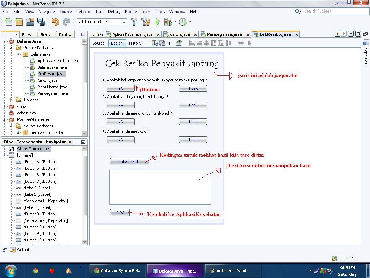Click the Center Horizontally alignment icon
This screenshot has height=278, width=370.
pos(206,43)
